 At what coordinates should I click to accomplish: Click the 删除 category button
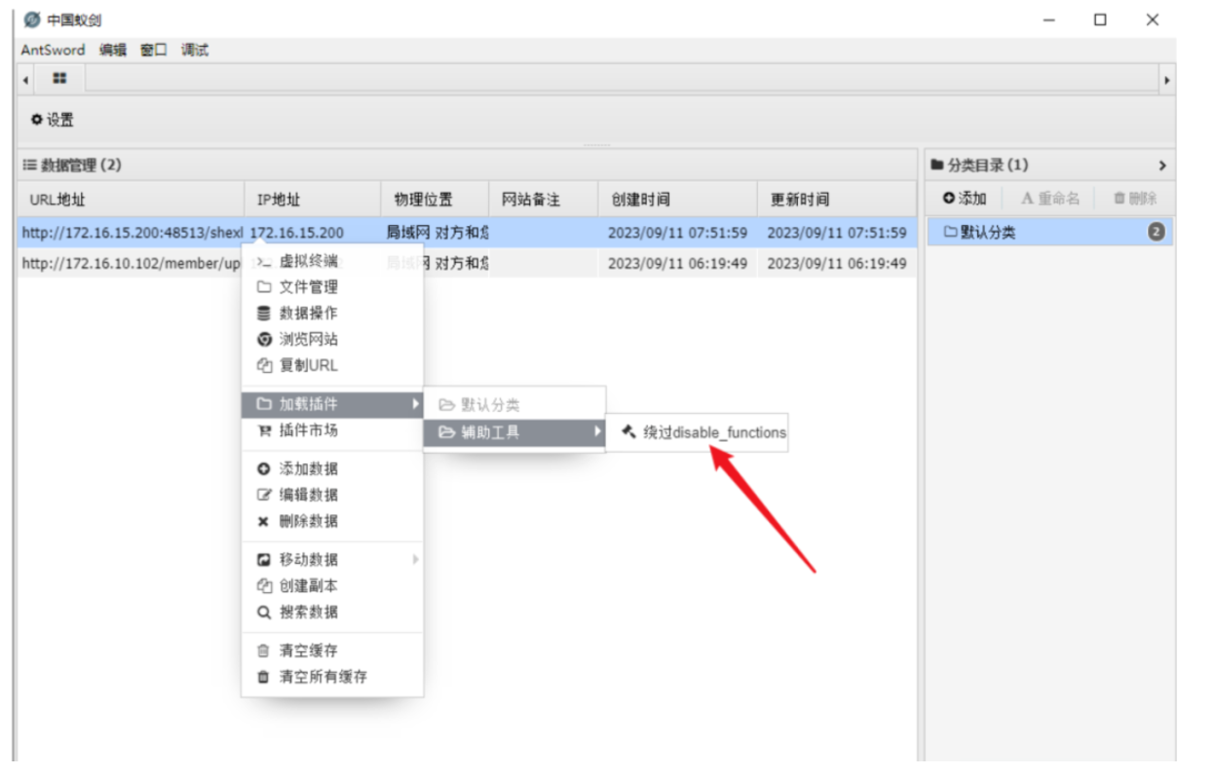coord(1135,199)
